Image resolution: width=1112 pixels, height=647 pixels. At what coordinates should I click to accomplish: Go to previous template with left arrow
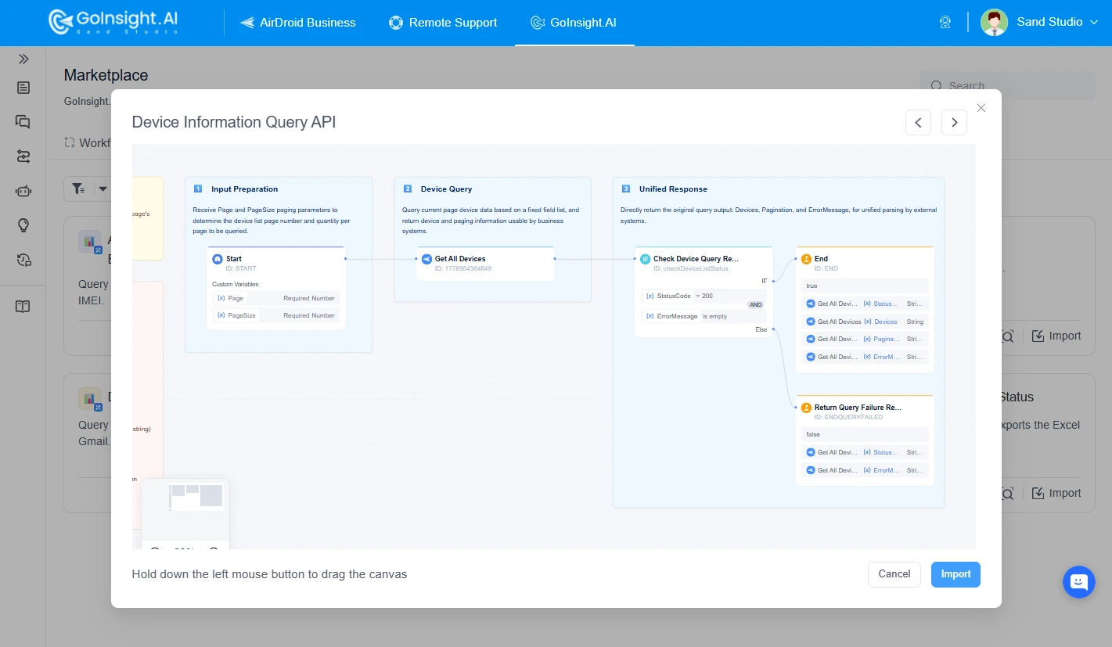[918, 122]
